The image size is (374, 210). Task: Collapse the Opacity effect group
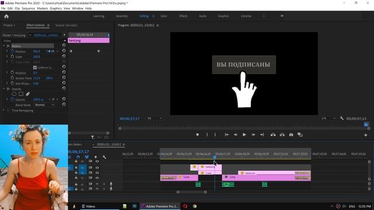(x=4, y=89)
